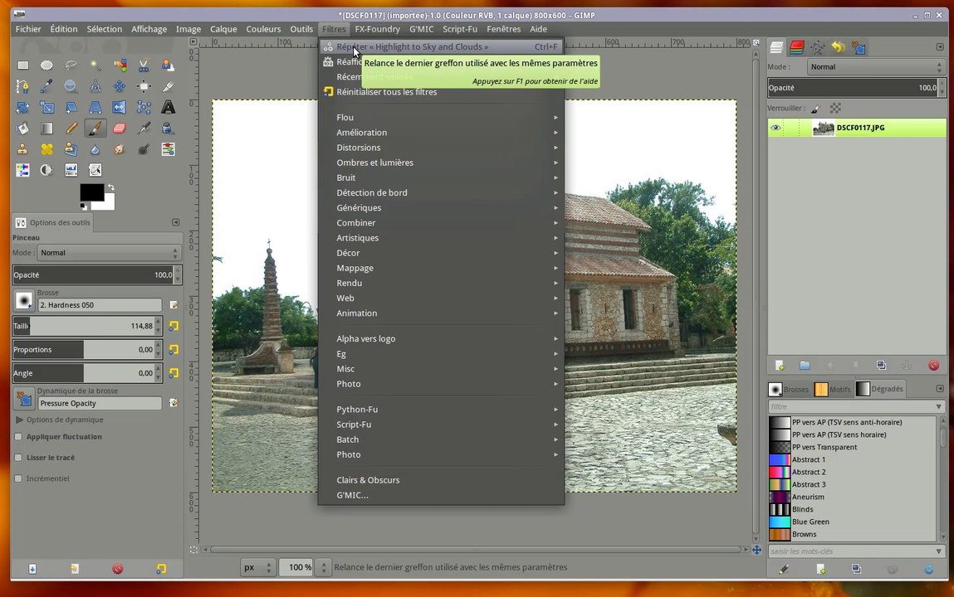Toggle lock pixels brush icon

(x=815, y=108)
